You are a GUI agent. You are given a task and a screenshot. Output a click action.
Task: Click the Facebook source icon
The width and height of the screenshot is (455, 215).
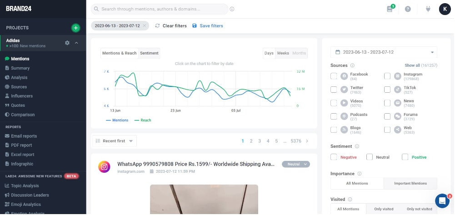pos(344,76)
